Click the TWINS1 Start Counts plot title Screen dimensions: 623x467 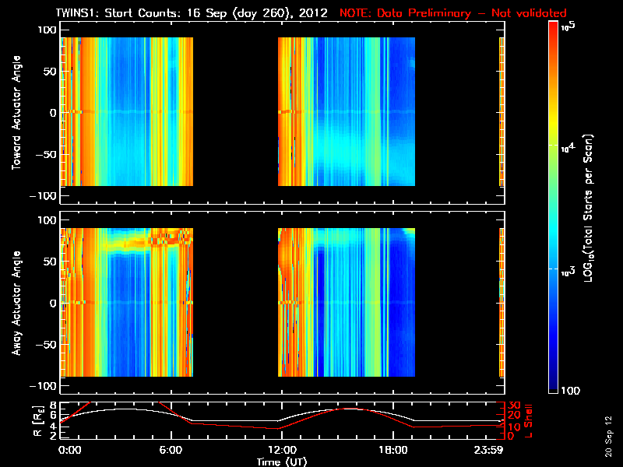[x=195, y=13]
